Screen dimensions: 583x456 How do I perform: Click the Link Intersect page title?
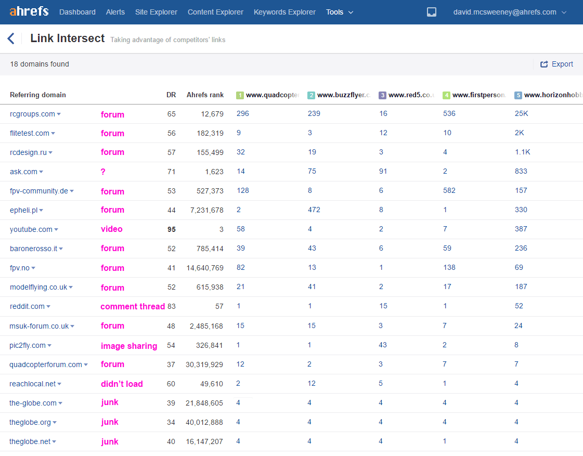67,38
